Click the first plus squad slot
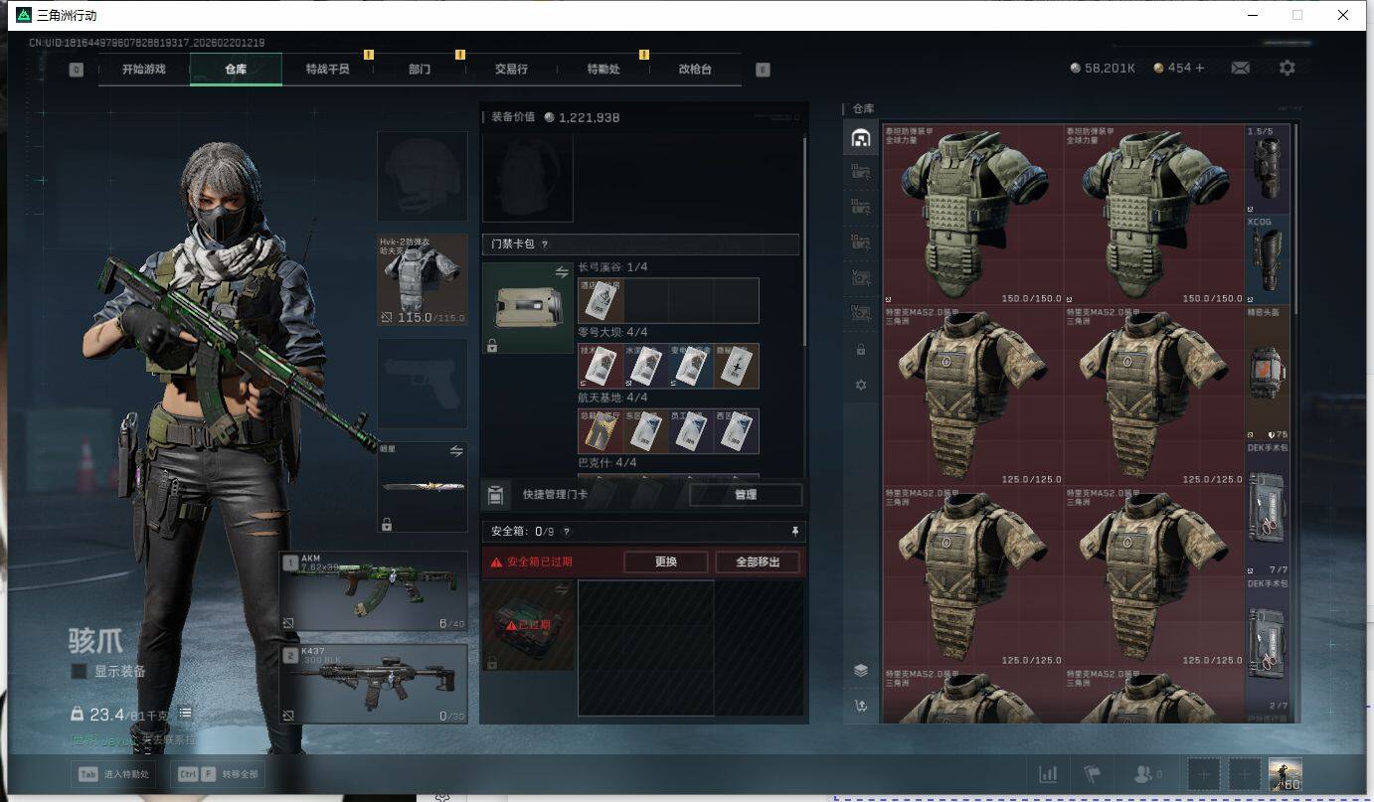 [1203, 774]
